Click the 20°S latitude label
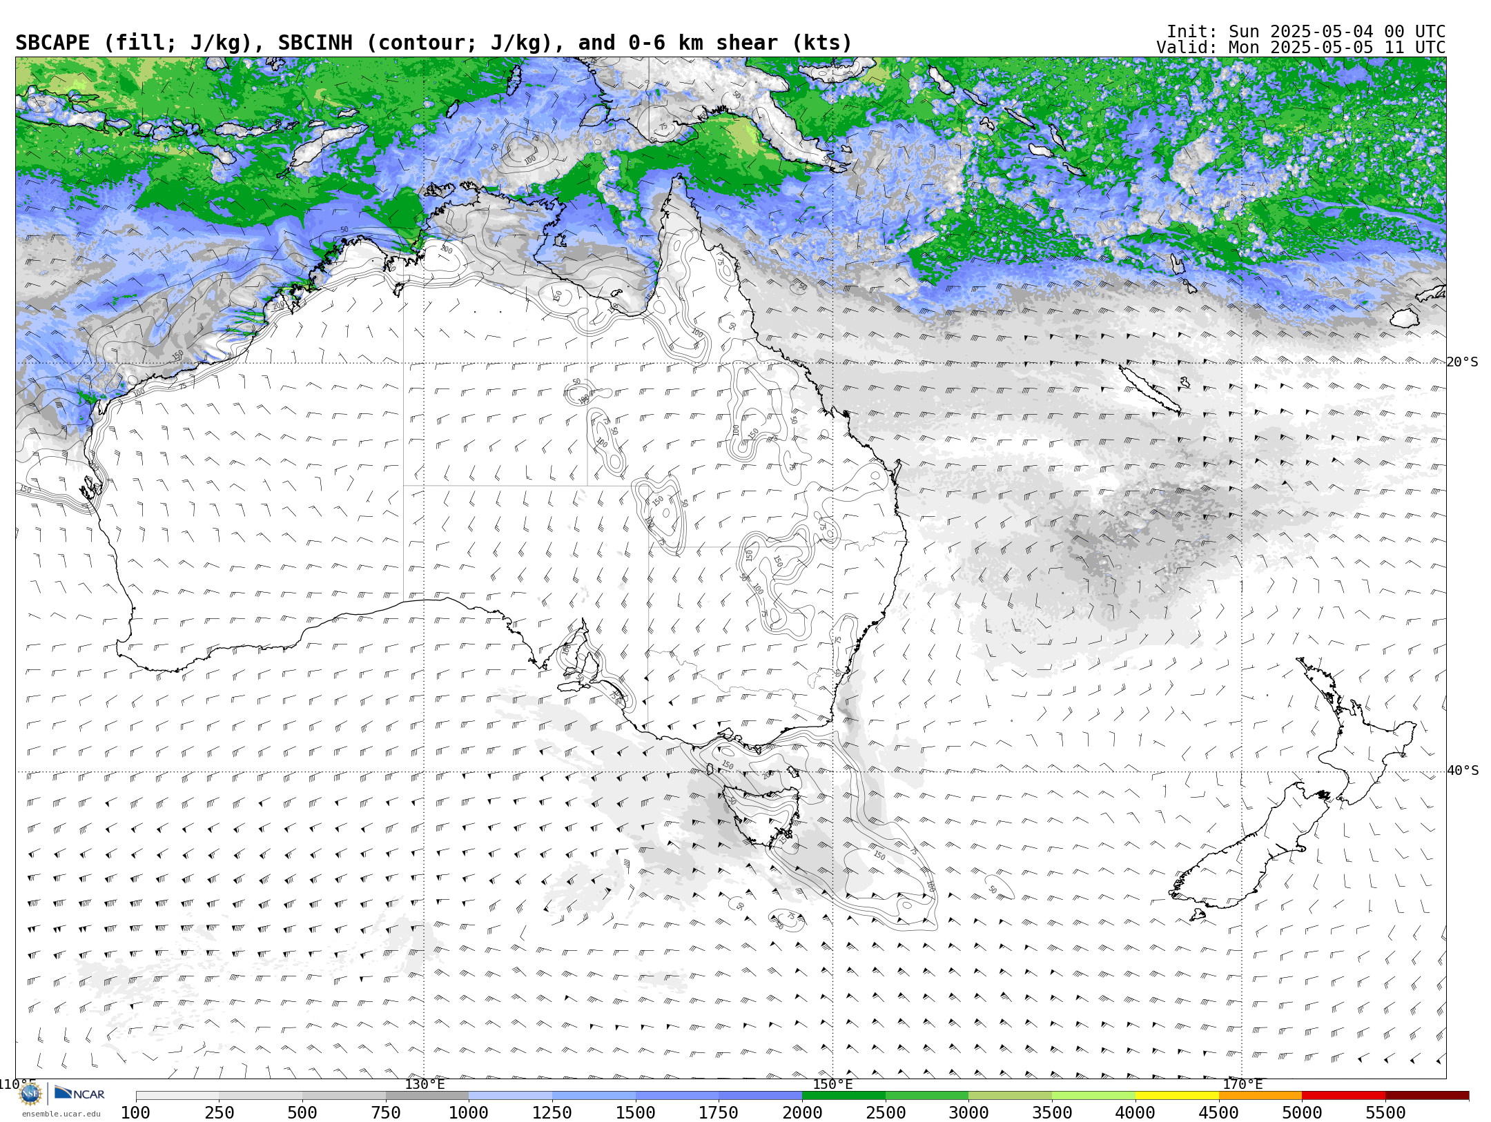The height and width of the screenshot is (1122, 1491). (x=1463, y=362)
